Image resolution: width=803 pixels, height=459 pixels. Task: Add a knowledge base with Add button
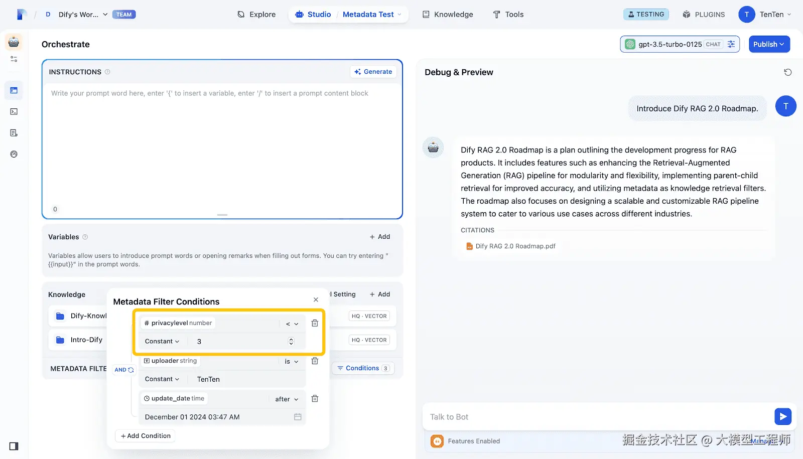point(380,294)
